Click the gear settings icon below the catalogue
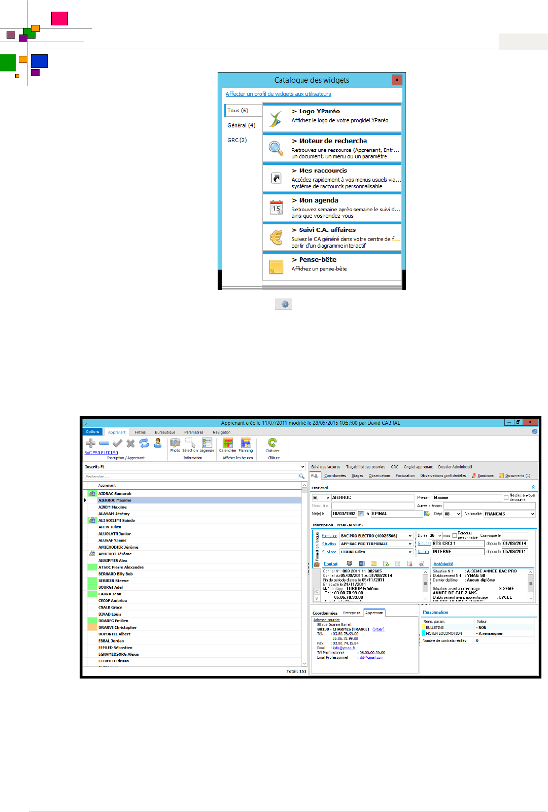Viewport: 548px width, 812px height. [284, 304]
